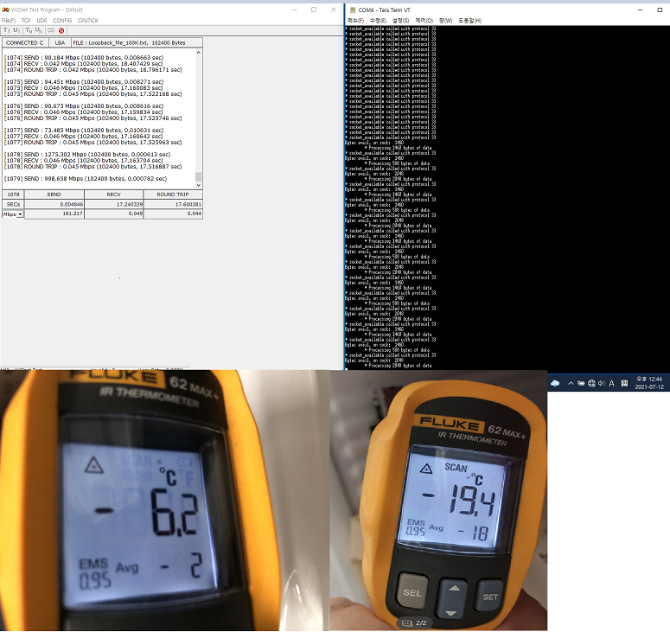The width and height of the screenshot is (670, 632).
Task: Click the U1 single UDP toolbar icon
Action: point(16,30)
